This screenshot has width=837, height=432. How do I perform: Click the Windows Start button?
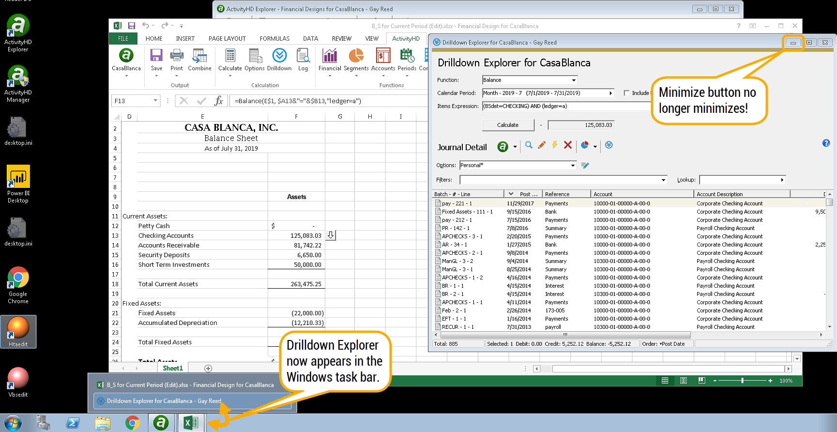[13, 423]
